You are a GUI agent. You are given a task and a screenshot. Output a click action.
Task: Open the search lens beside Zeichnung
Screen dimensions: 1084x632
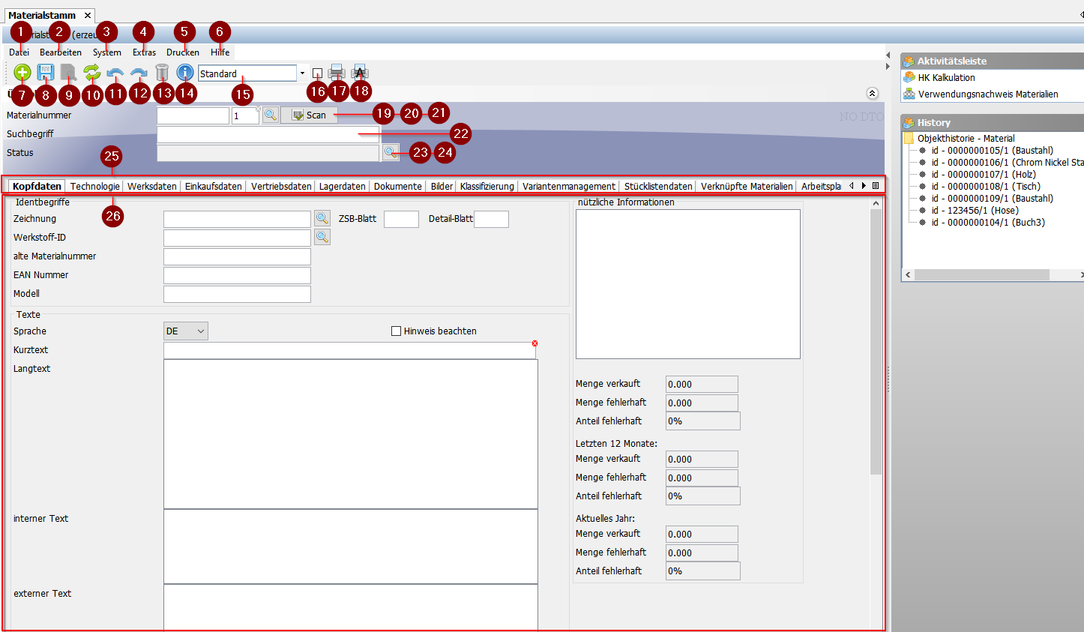coord(322,218)
